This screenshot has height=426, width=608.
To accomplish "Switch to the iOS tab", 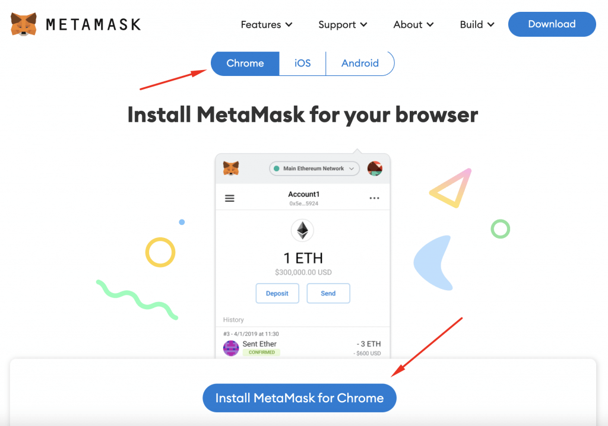I will coord(302,63).
